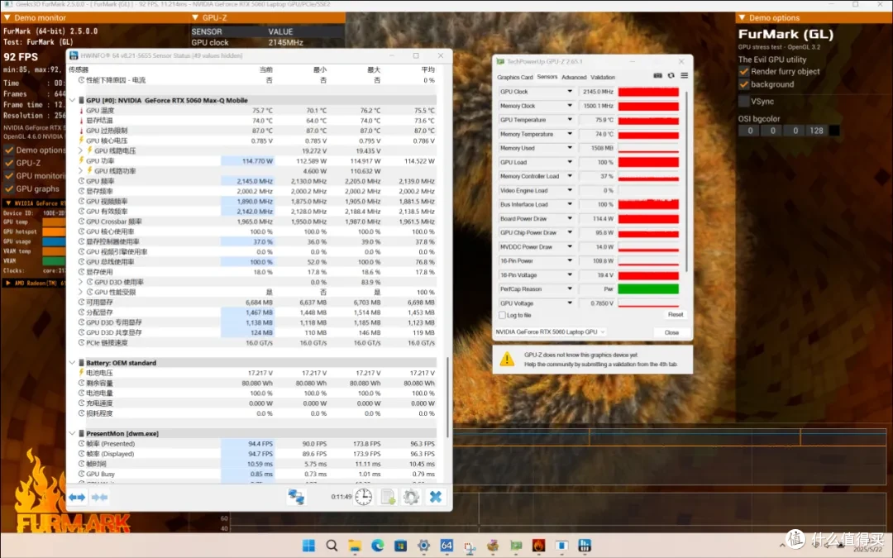Open Windows Start menu
The width and height of the screenshot is (893, 558).
coord(308,546)
